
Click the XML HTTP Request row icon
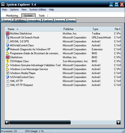click(x=8, y=85)
